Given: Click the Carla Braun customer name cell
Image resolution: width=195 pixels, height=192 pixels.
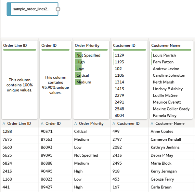Looking at the screenshot, I should (172, 187).
